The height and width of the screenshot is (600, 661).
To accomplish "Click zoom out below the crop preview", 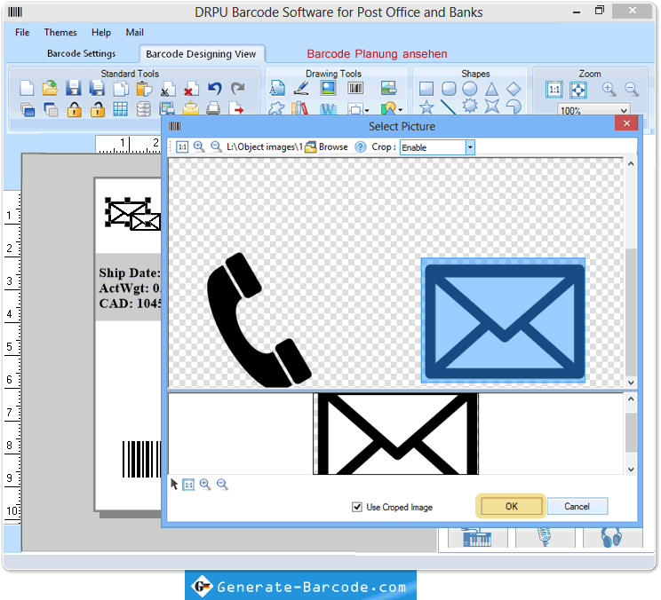I will [222, 485].
